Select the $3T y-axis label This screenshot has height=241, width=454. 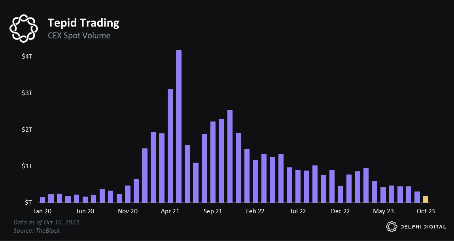click(x=26, y=93)
